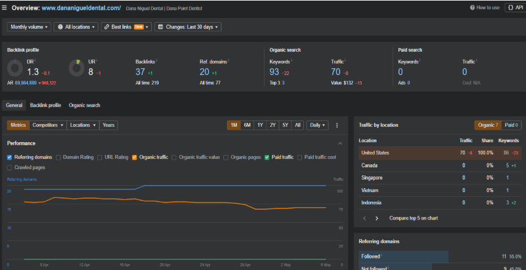
Task: Open Backlinks count 37
Action: coord(140,72)
